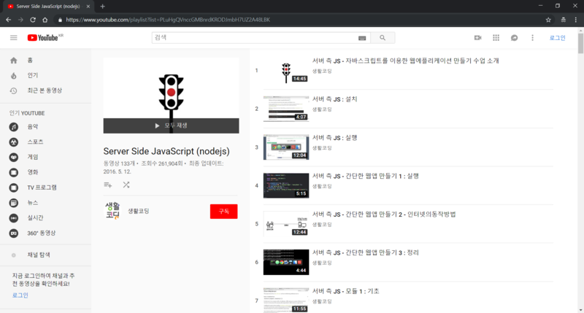Click the magnifier search button
This screenshot has width=584, height=313.
(383, 38)
